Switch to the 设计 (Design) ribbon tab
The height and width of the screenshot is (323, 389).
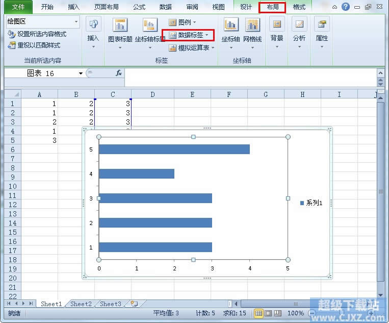pos(246,7)
